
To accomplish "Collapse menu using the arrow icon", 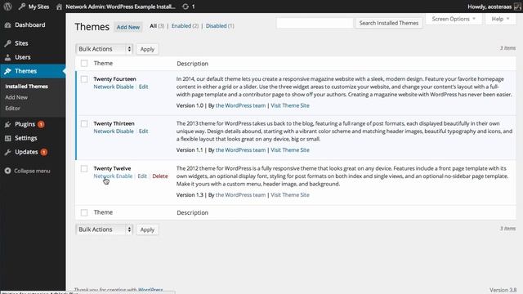I will pos(7,171).
